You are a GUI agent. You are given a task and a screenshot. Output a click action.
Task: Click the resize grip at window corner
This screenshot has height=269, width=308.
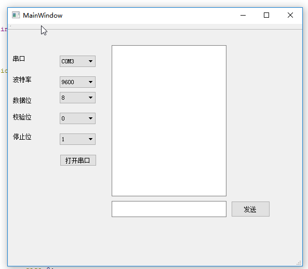point(299,263)
